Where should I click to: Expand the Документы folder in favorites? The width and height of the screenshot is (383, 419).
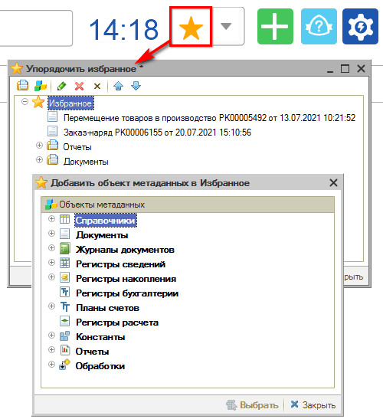pos(39,160)
